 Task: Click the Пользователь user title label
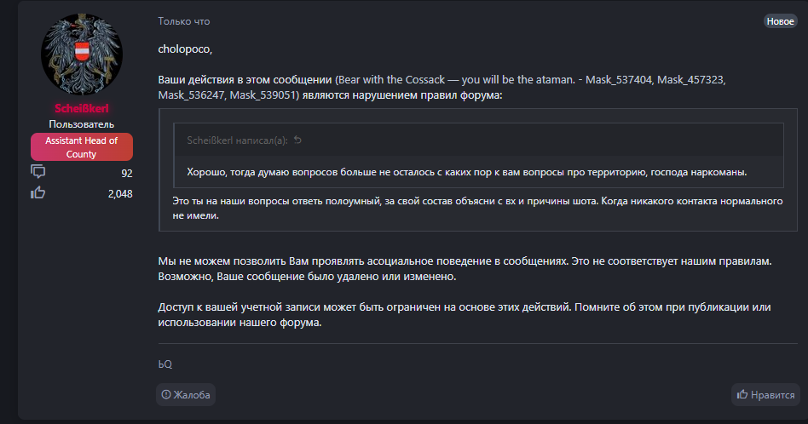[82, 124]
